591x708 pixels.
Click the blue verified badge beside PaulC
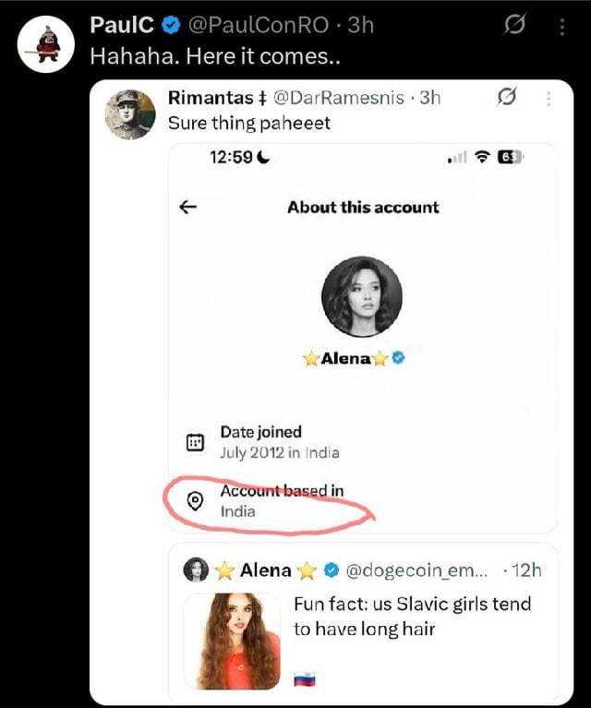tap(171, 26)
